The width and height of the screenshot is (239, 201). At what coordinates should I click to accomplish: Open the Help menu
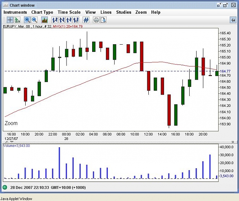click(156, 12)
